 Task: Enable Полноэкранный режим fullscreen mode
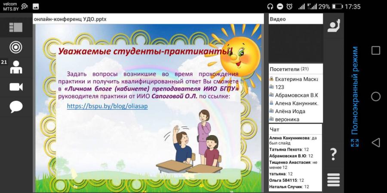point(355,97)
